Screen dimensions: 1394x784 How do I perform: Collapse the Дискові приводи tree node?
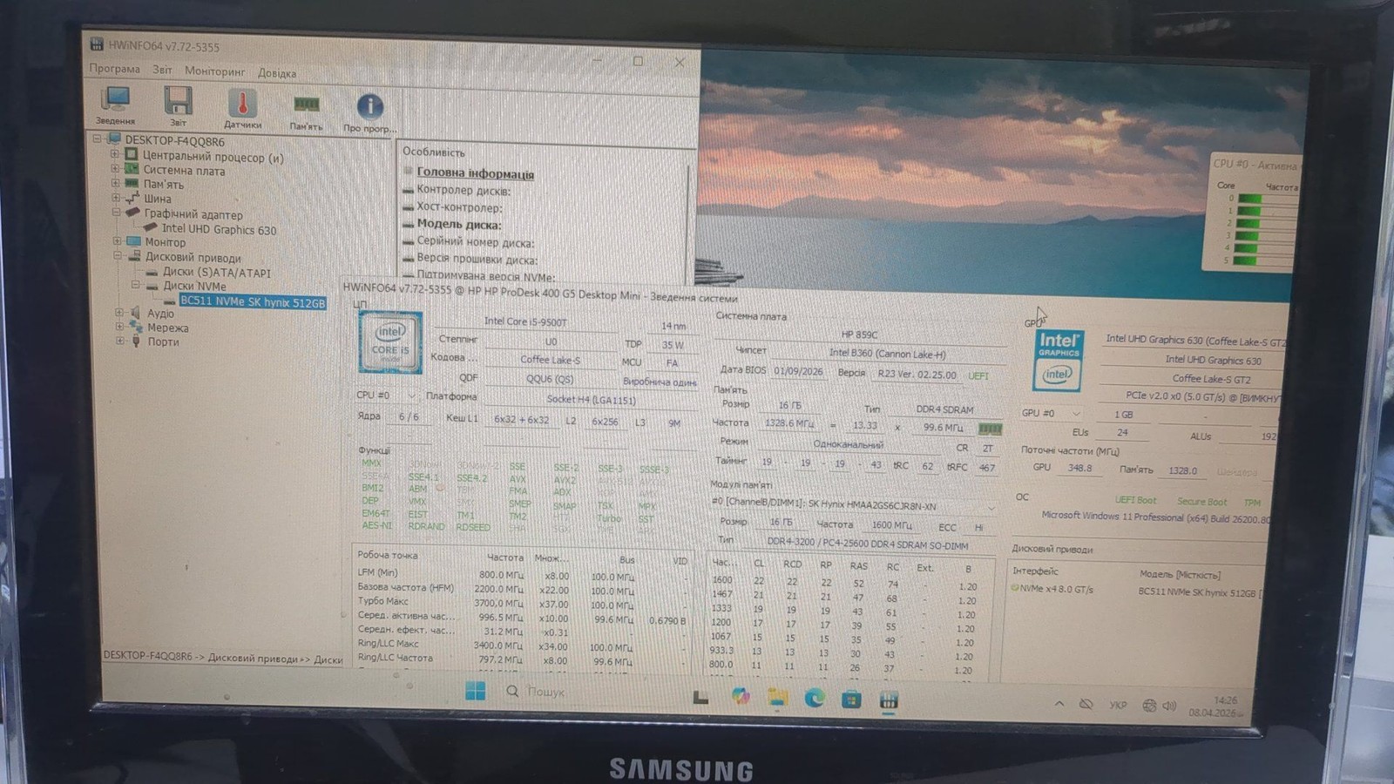[x=117, y=256]
